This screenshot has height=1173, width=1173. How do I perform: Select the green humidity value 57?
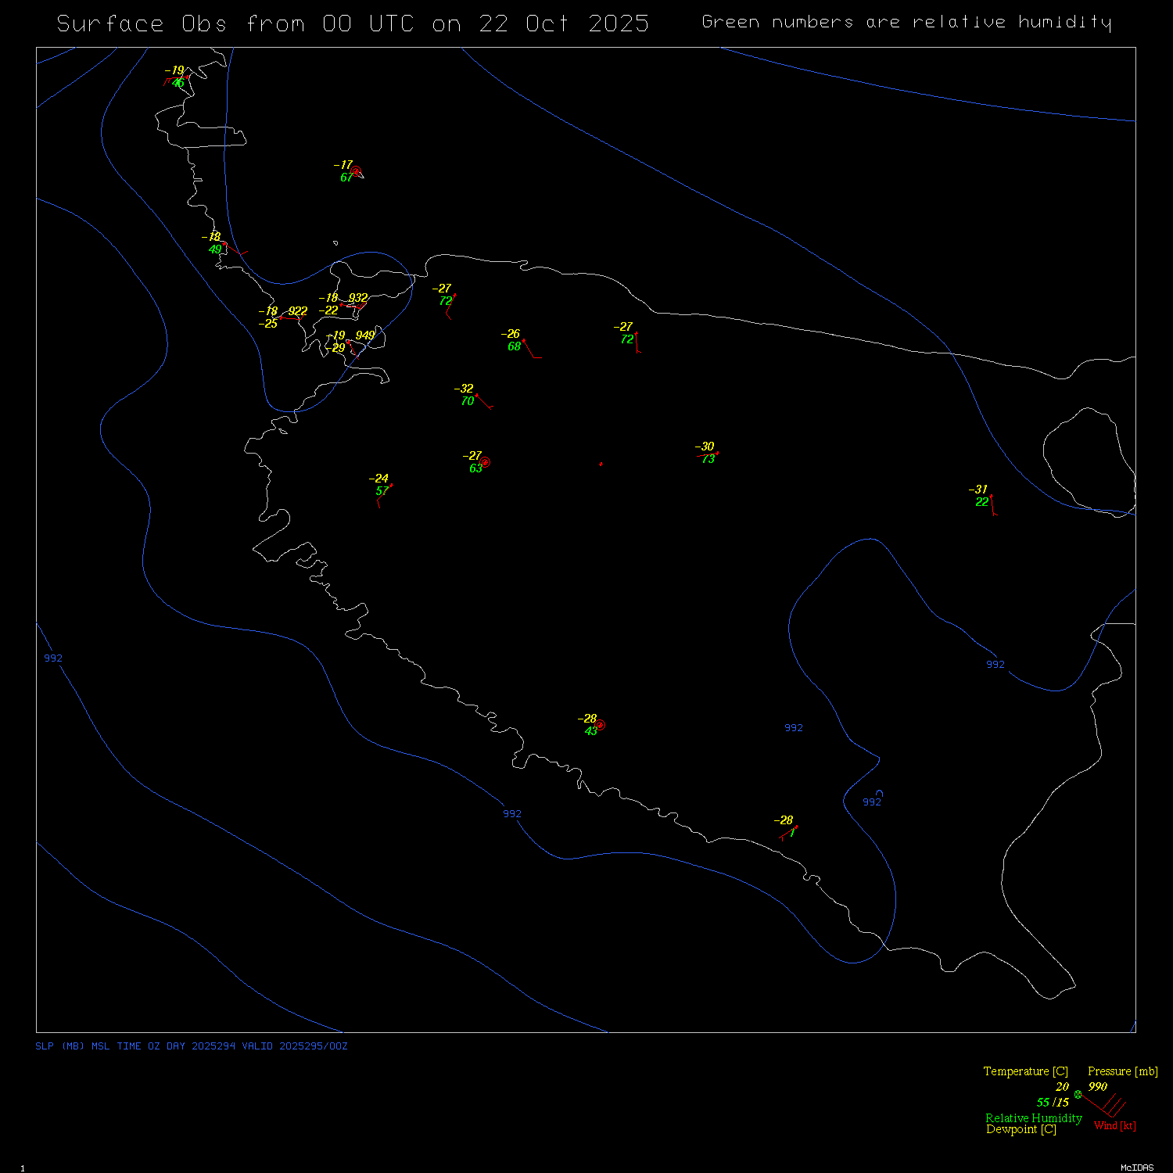pos(382,491)
